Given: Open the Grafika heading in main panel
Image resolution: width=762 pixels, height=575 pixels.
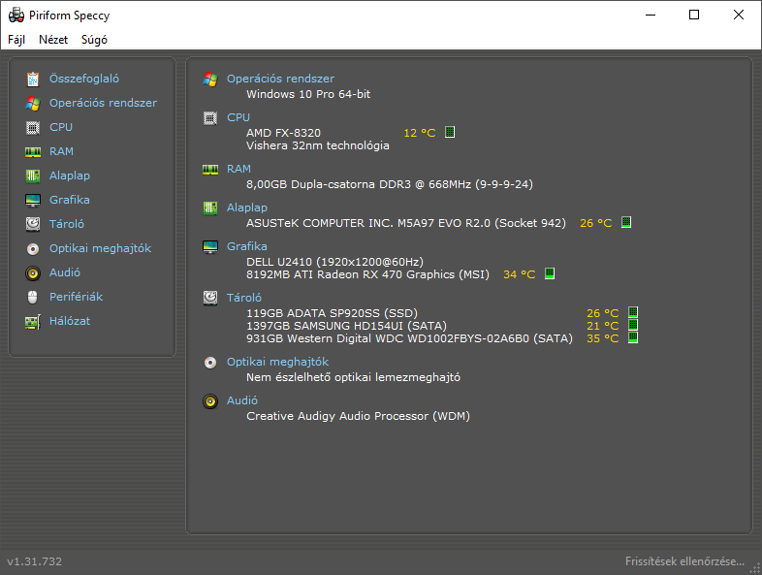Looking at the screenshot, I should 247,246.
